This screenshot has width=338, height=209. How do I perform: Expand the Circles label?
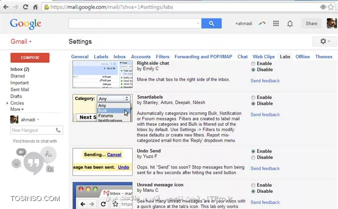(7, 103)
